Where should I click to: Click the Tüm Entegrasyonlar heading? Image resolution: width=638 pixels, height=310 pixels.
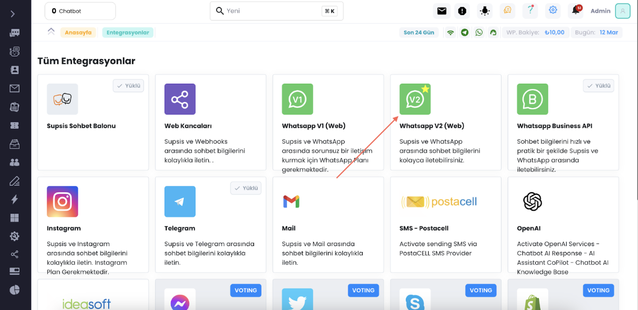tap(86, 61)
